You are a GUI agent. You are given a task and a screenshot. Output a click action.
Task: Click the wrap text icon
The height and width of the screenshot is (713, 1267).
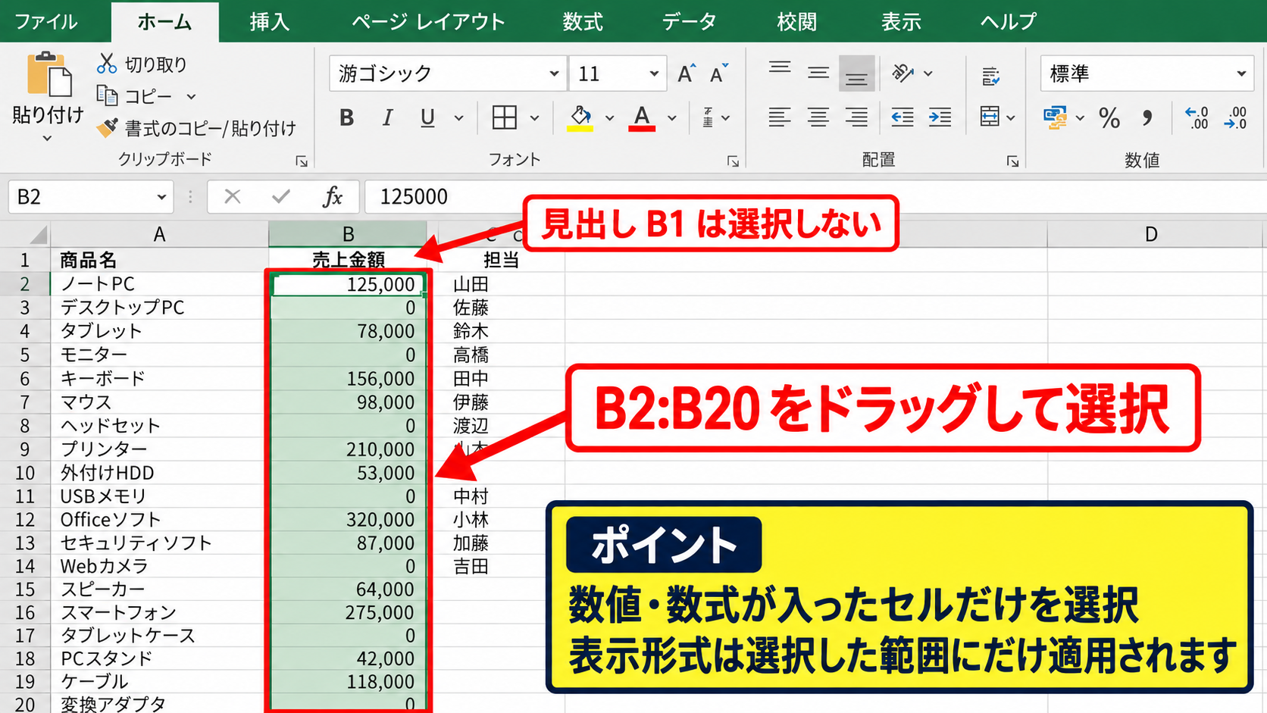coord(990,75)
